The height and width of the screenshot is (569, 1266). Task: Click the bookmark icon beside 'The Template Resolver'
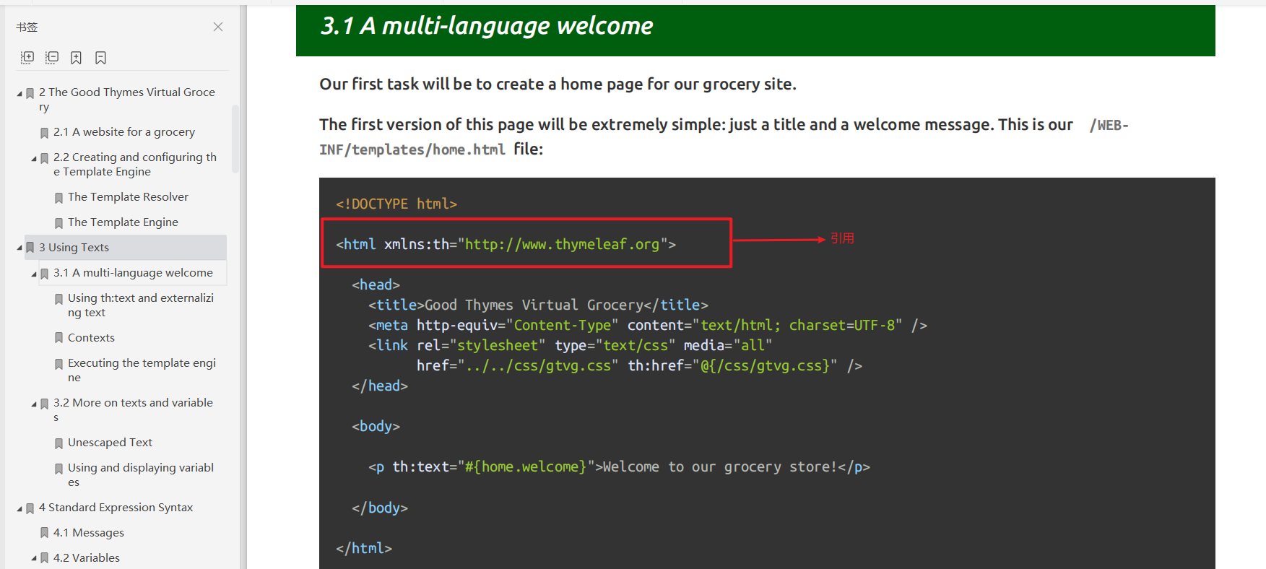coord(59,198)
